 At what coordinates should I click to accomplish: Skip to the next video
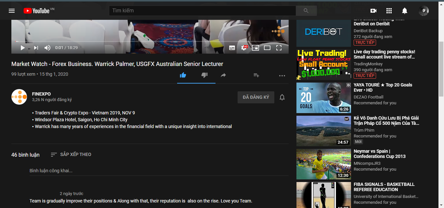click(x=36, y=48)
